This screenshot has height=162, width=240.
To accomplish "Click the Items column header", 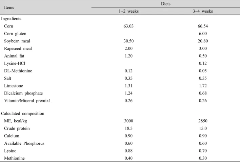I will tap(9, 7).
